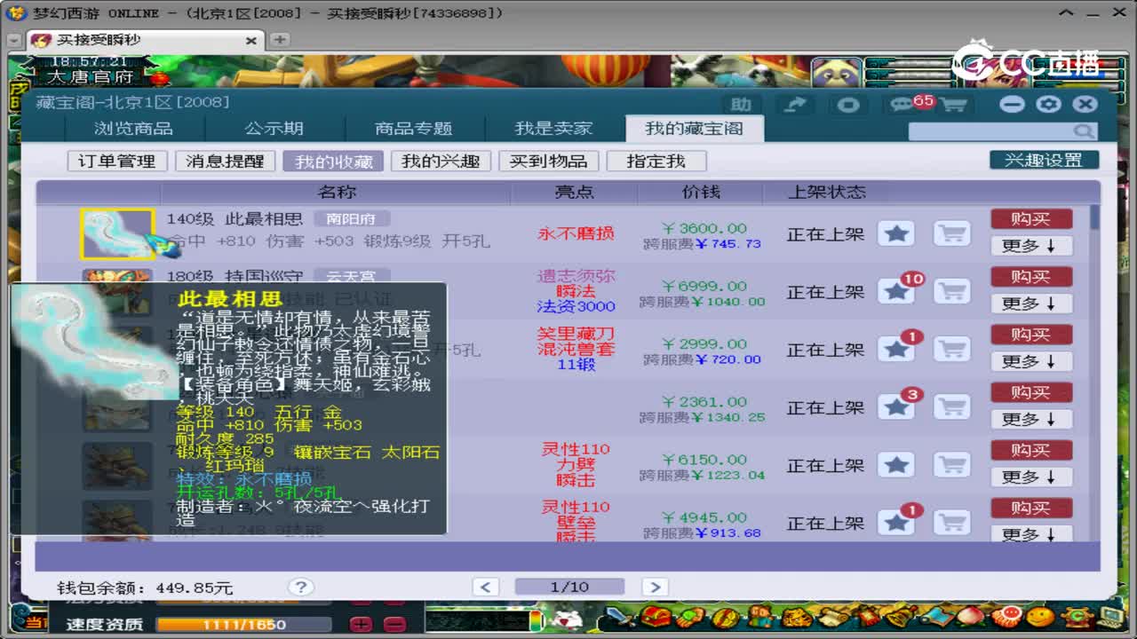Open the 我的兴趣 sub-tab
The image size is (1137, 639).
pyautogui.click(x=441, y=162)
